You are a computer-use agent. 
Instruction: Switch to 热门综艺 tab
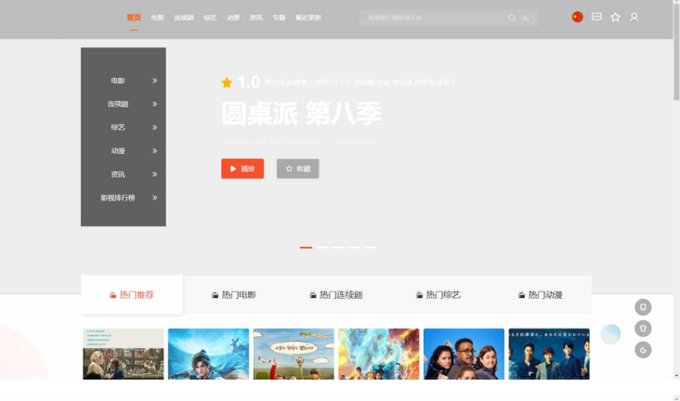(x=438, y=295)
